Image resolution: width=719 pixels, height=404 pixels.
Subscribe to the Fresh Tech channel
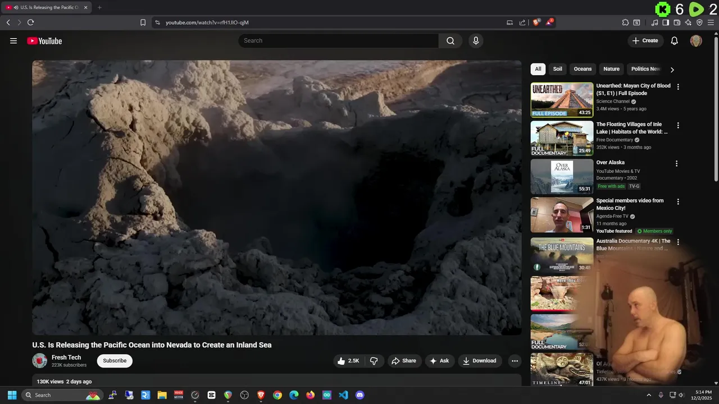click(x=115, y=361)
